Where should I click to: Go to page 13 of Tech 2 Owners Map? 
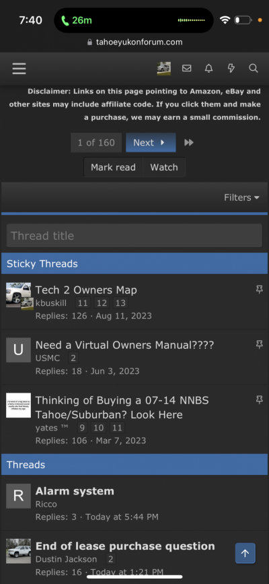(120, 303)
